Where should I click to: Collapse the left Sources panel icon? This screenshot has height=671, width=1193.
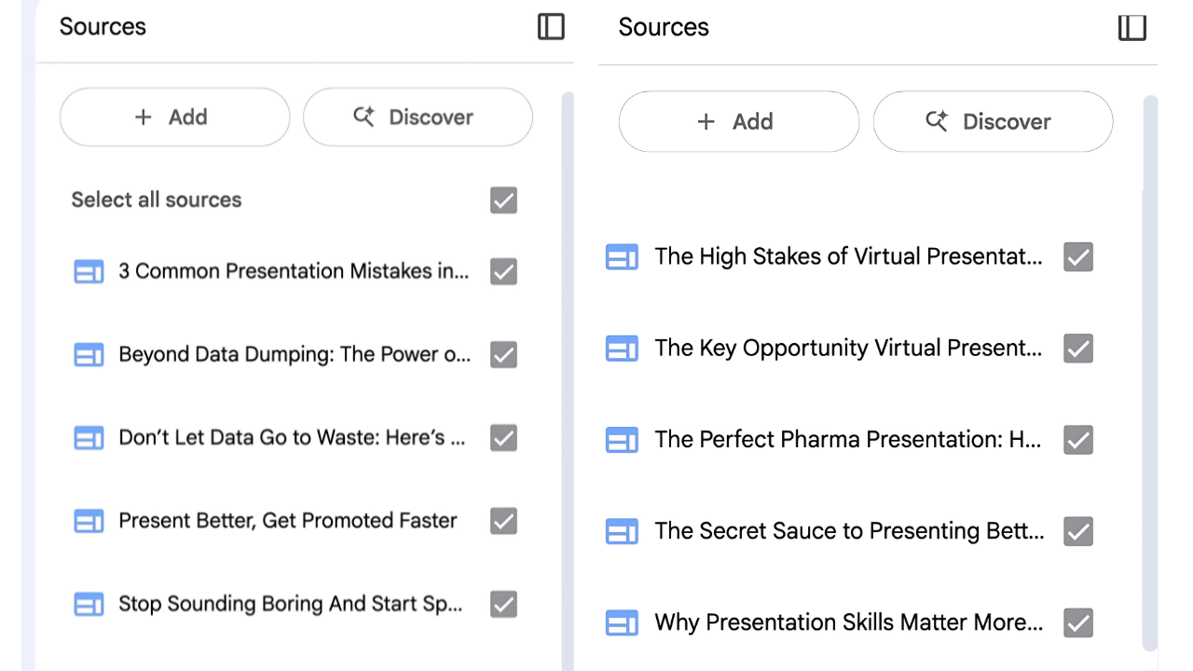click(x=552, y=27)
